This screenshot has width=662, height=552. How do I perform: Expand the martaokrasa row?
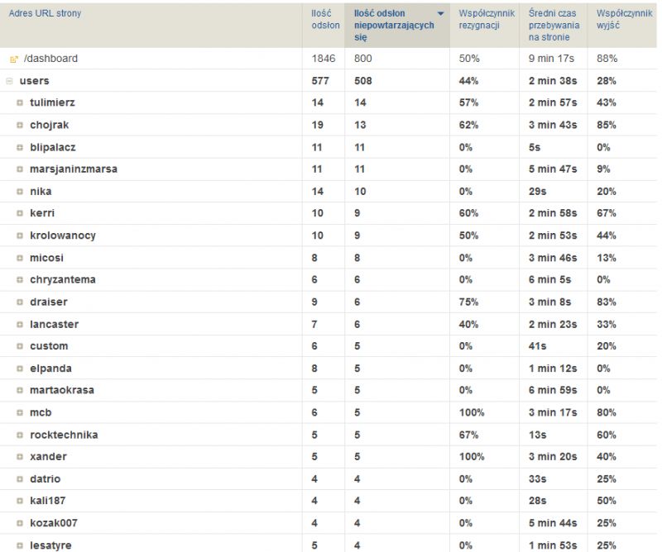20,391
